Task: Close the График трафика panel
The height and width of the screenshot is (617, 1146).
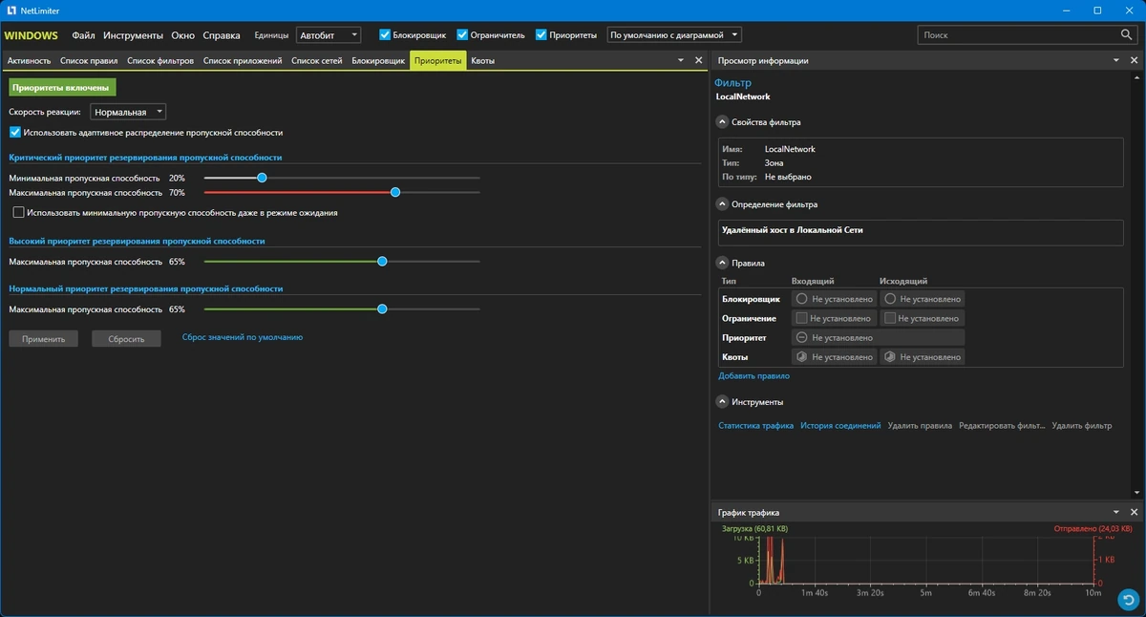Action: [x=1135, y=512]
